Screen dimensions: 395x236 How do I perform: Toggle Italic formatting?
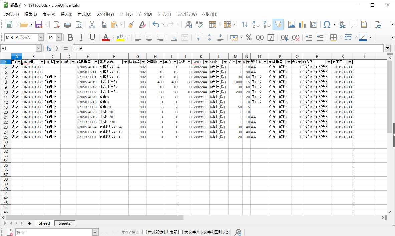pyautogui.click(x=81, y=37)
